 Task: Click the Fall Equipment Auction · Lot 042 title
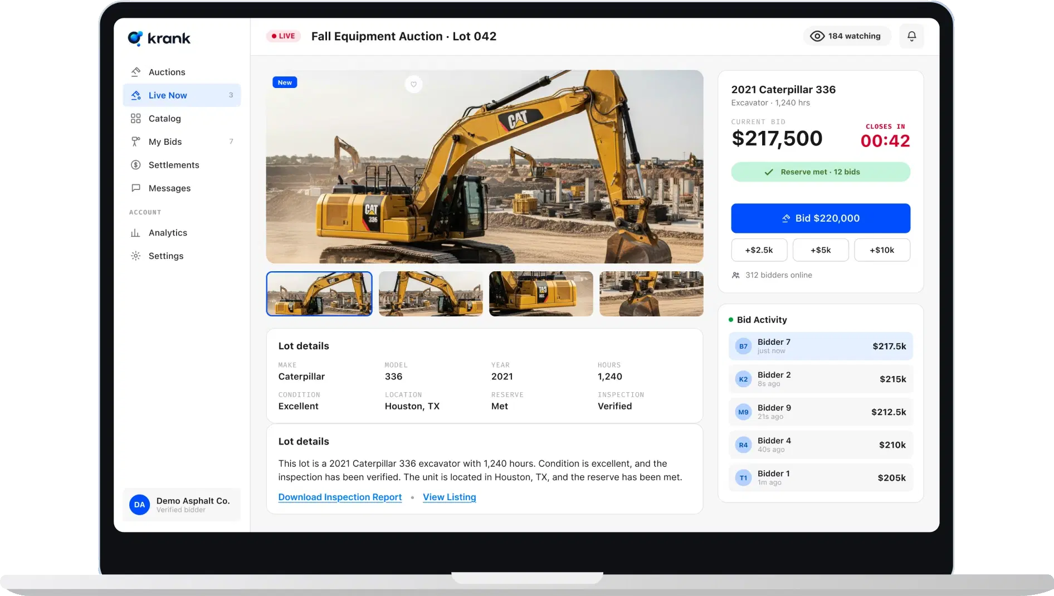(x=404, y=36)
